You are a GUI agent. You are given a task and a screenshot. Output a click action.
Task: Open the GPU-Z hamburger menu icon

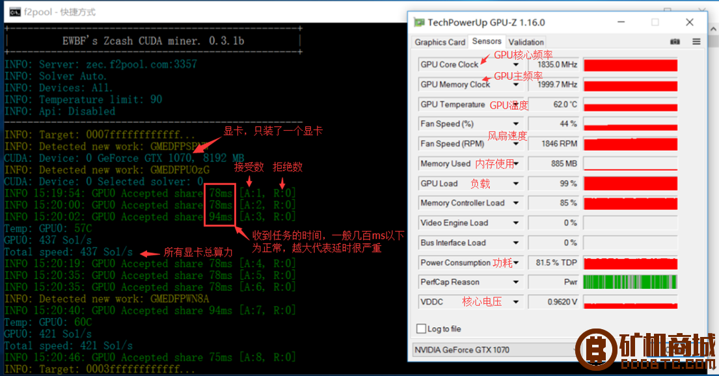point(696,42)
